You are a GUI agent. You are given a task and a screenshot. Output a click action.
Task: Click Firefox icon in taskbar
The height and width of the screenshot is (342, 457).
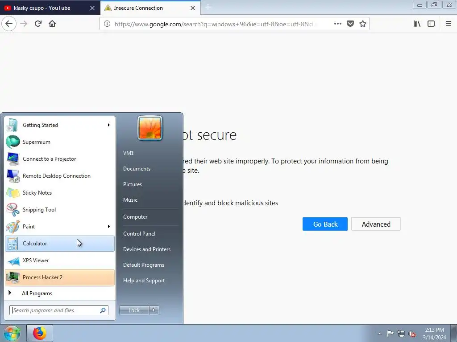40,333
